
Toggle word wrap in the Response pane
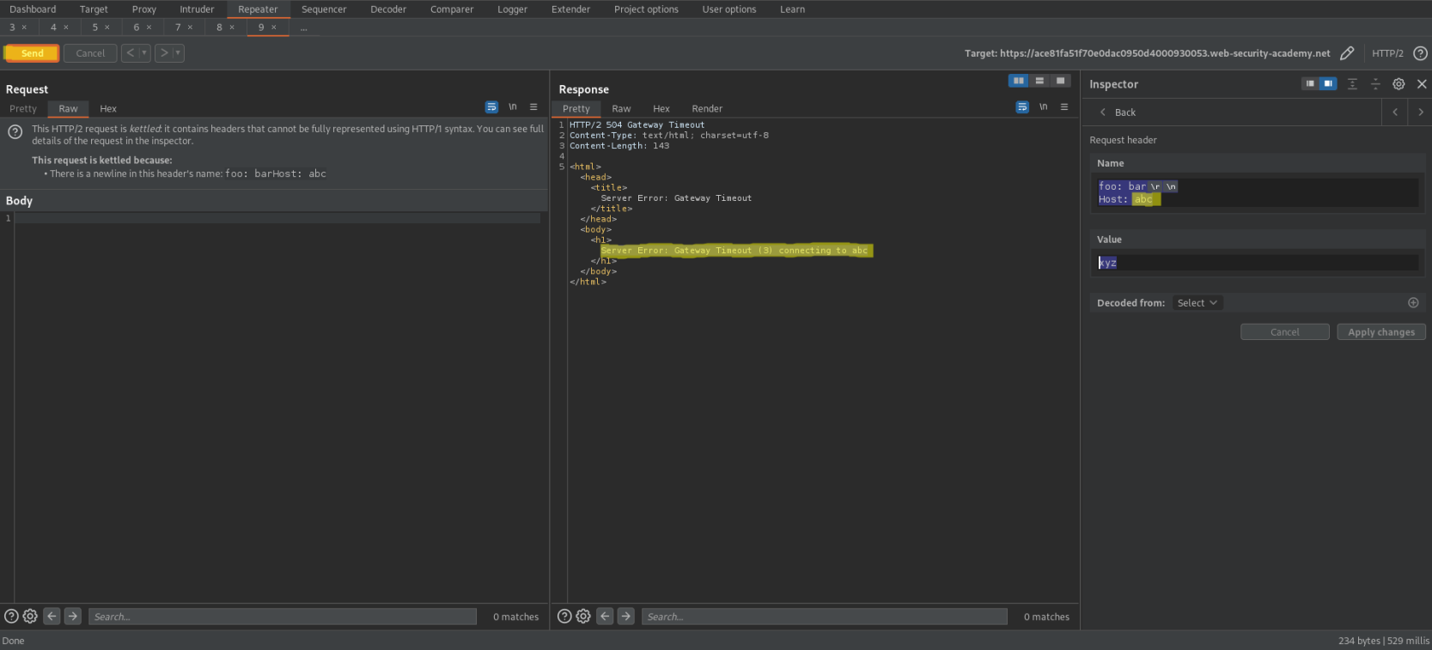tap(1022, 107)
